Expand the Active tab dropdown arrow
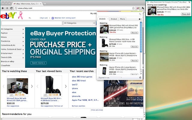This screenshot has width=192, height=120. (x=108, y=19)
